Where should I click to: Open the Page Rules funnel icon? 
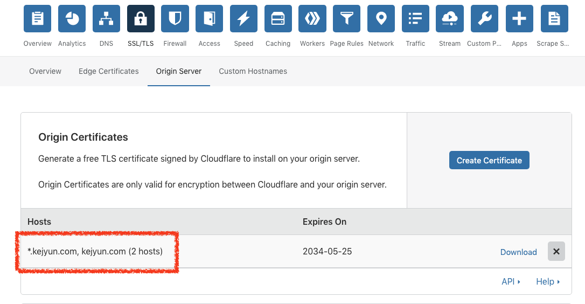347,19
